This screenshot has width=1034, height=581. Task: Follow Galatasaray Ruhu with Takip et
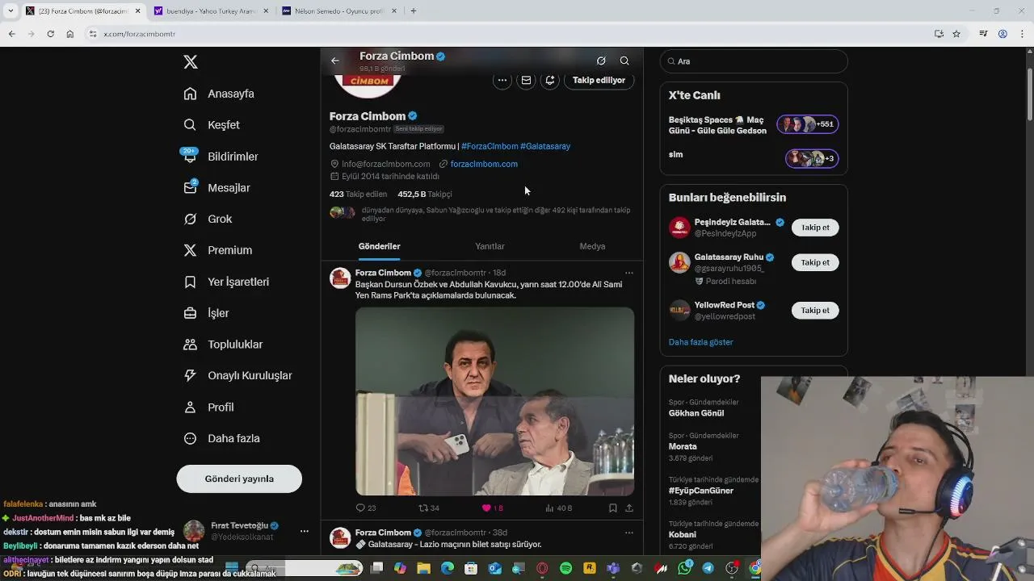click(x=815, y=262)
